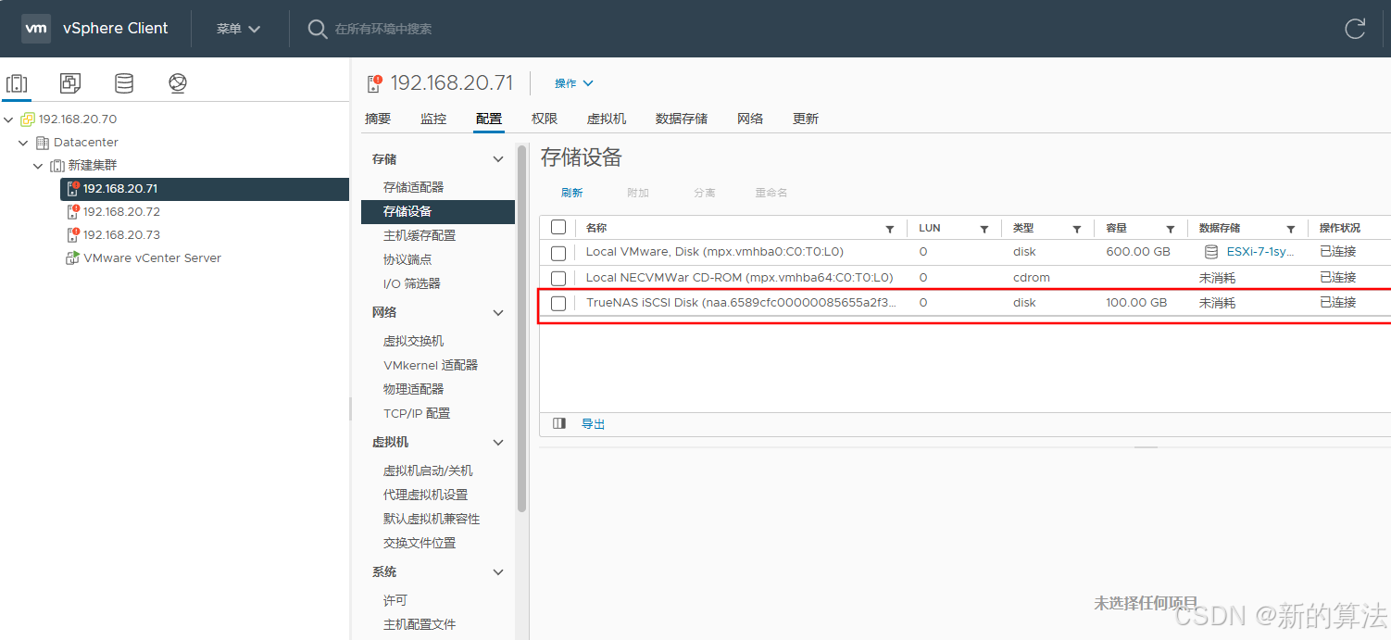This screenshot has height=640, width=1391.
Task: Select the 600.00 GB capacity cell
Action: [x=1137, y=252]
